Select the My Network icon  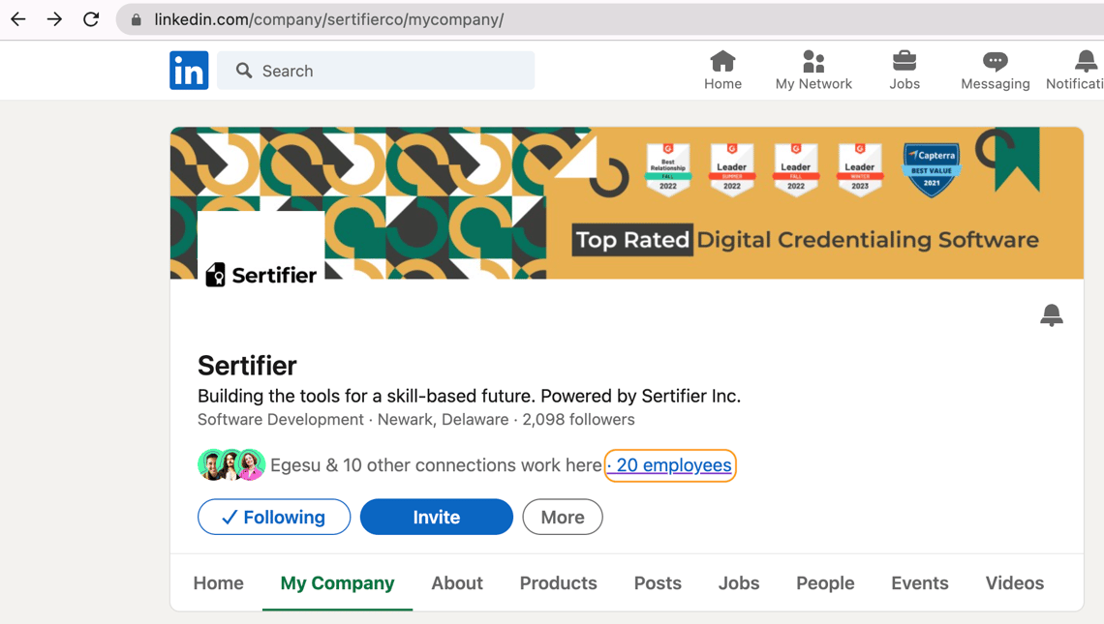813,70
